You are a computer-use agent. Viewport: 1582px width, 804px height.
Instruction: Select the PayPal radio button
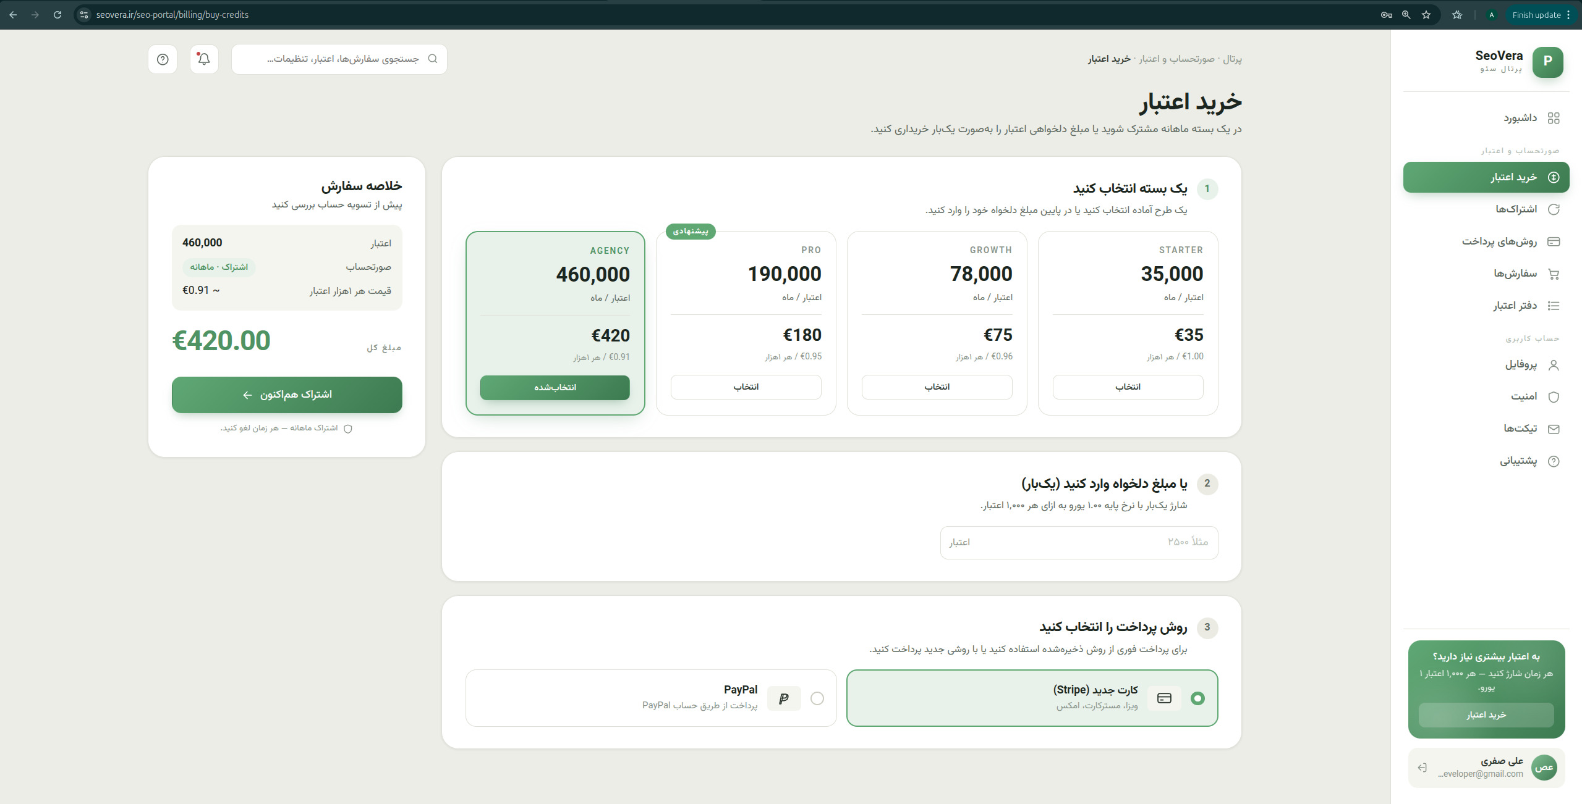click(817, 698)
